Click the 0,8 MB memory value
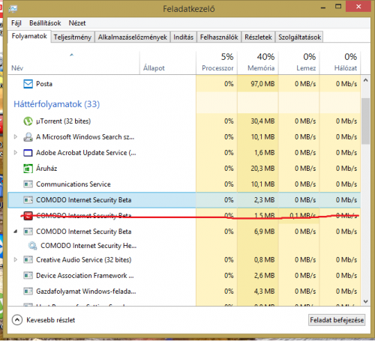 coord(265,260)
